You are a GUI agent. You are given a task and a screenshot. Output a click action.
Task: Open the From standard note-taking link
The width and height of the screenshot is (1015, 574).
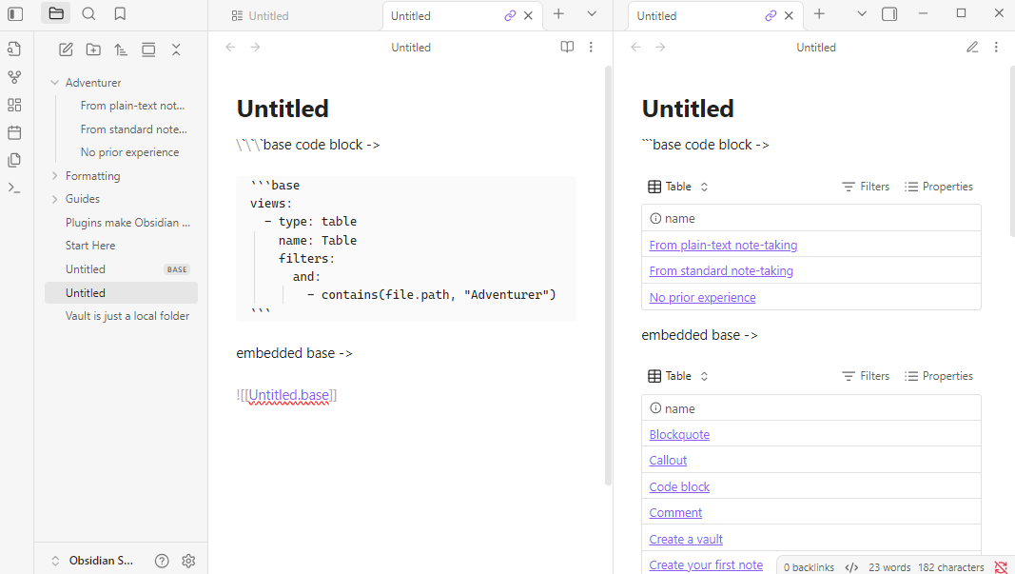(x=721, y=270)
